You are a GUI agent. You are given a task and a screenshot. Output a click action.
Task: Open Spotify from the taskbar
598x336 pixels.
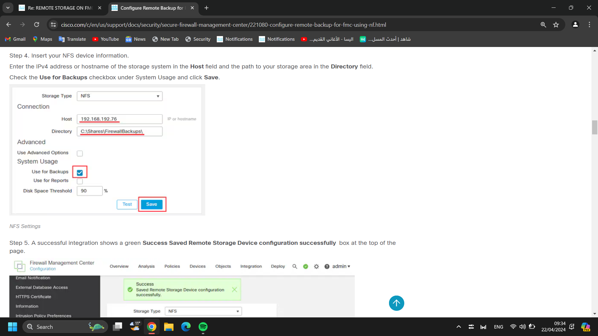click(x=203, y=327)
